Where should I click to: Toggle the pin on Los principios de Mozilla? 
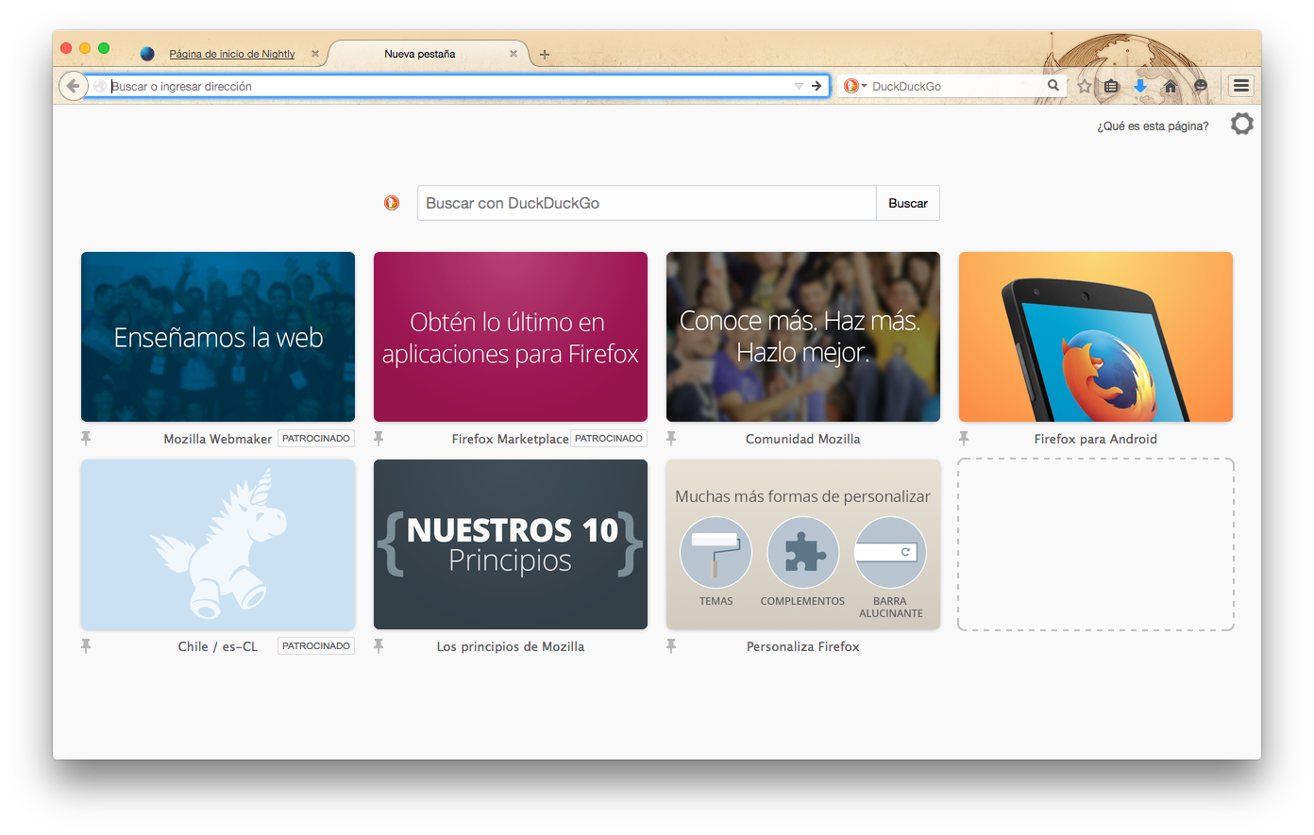click(x=379, y=645)
